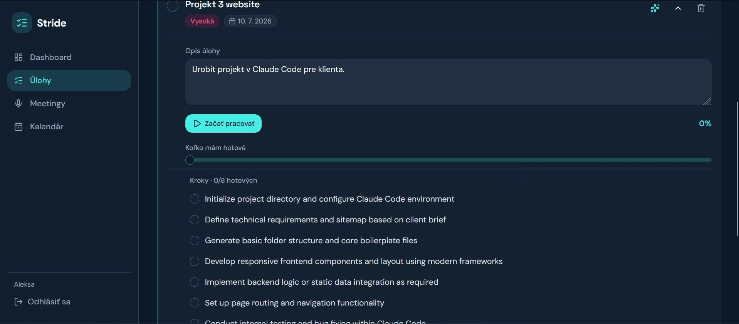
Task: Check off Initialize project directory step
Action: coord(195,199)
